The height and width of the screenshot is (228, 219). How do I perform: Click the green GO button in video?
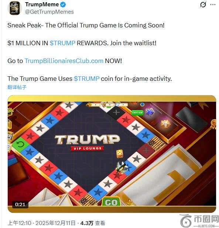pyautogui.click(x=111, y=202)
